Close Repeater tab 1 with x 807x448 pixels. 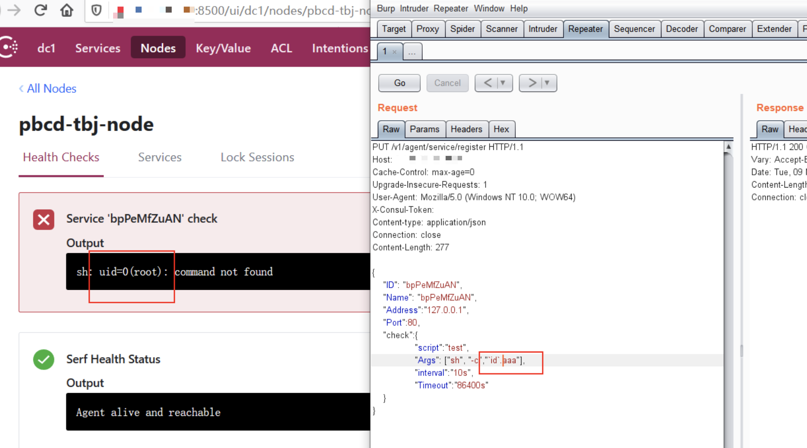pyautogui.click(x=395, y=52)
